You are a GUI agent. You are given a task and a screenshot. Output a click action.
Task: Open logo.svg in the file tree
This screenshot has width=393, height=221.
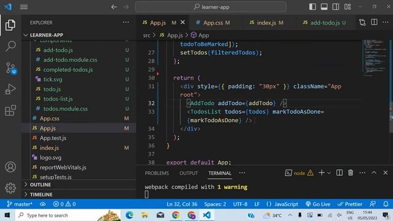[50, 158]
